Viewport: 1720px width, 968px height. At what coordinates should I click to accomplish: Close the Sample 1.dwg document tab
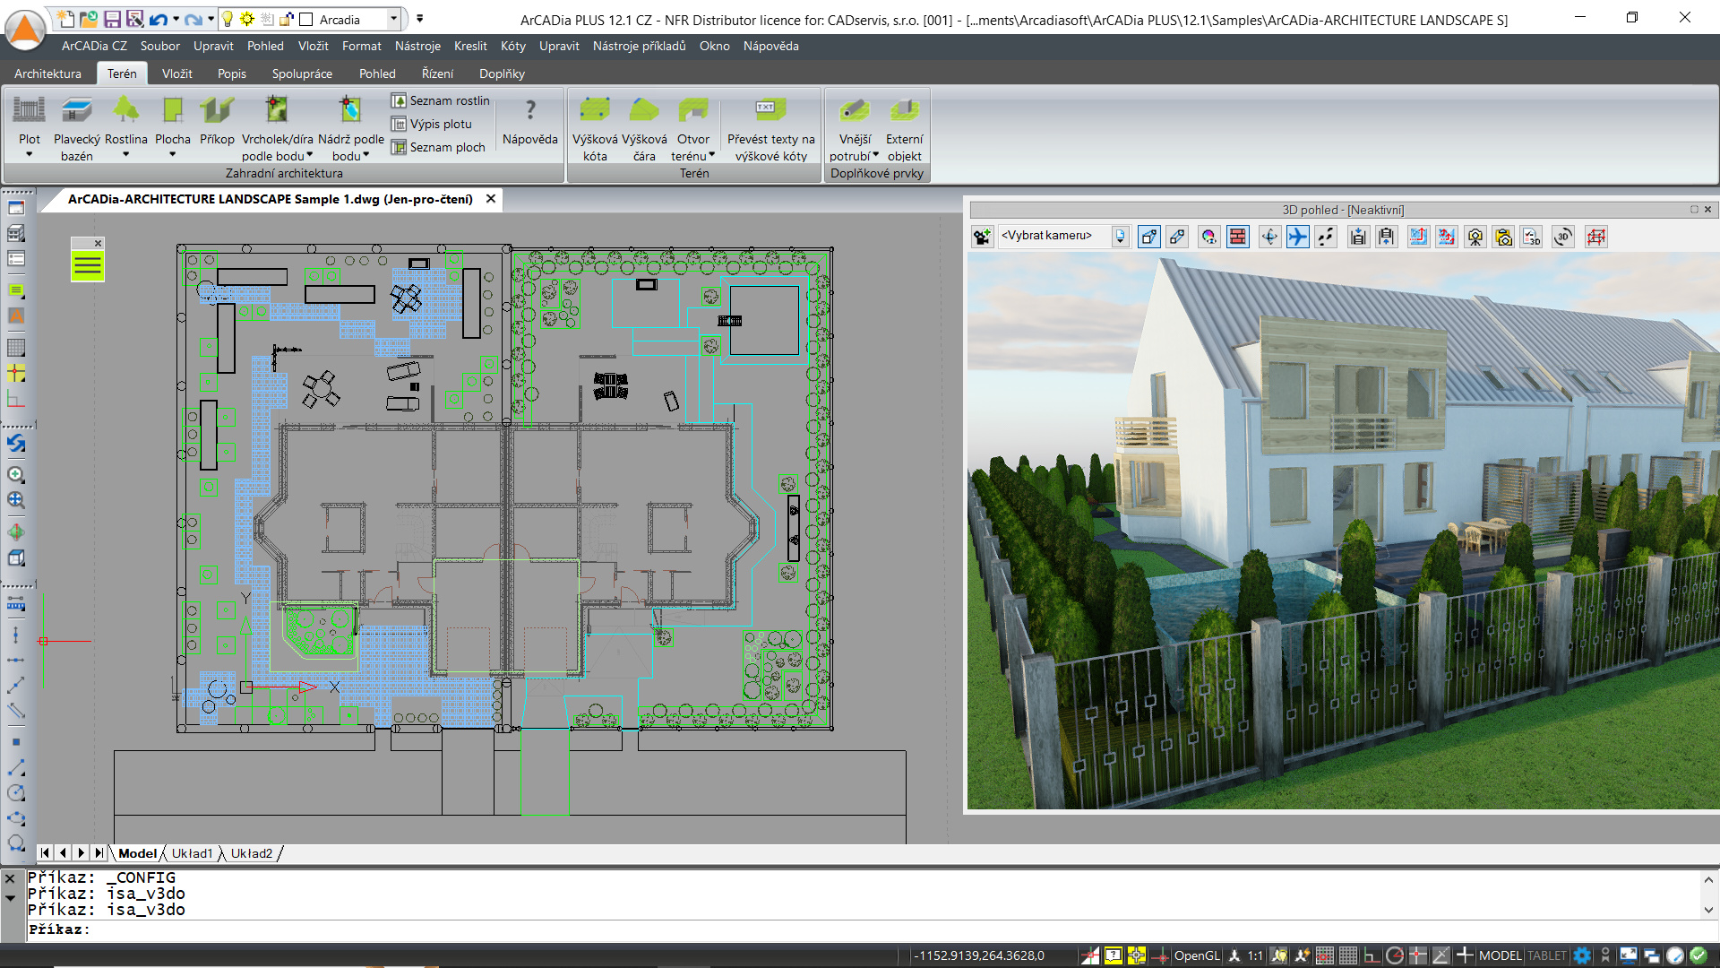[x=491, y=199]
